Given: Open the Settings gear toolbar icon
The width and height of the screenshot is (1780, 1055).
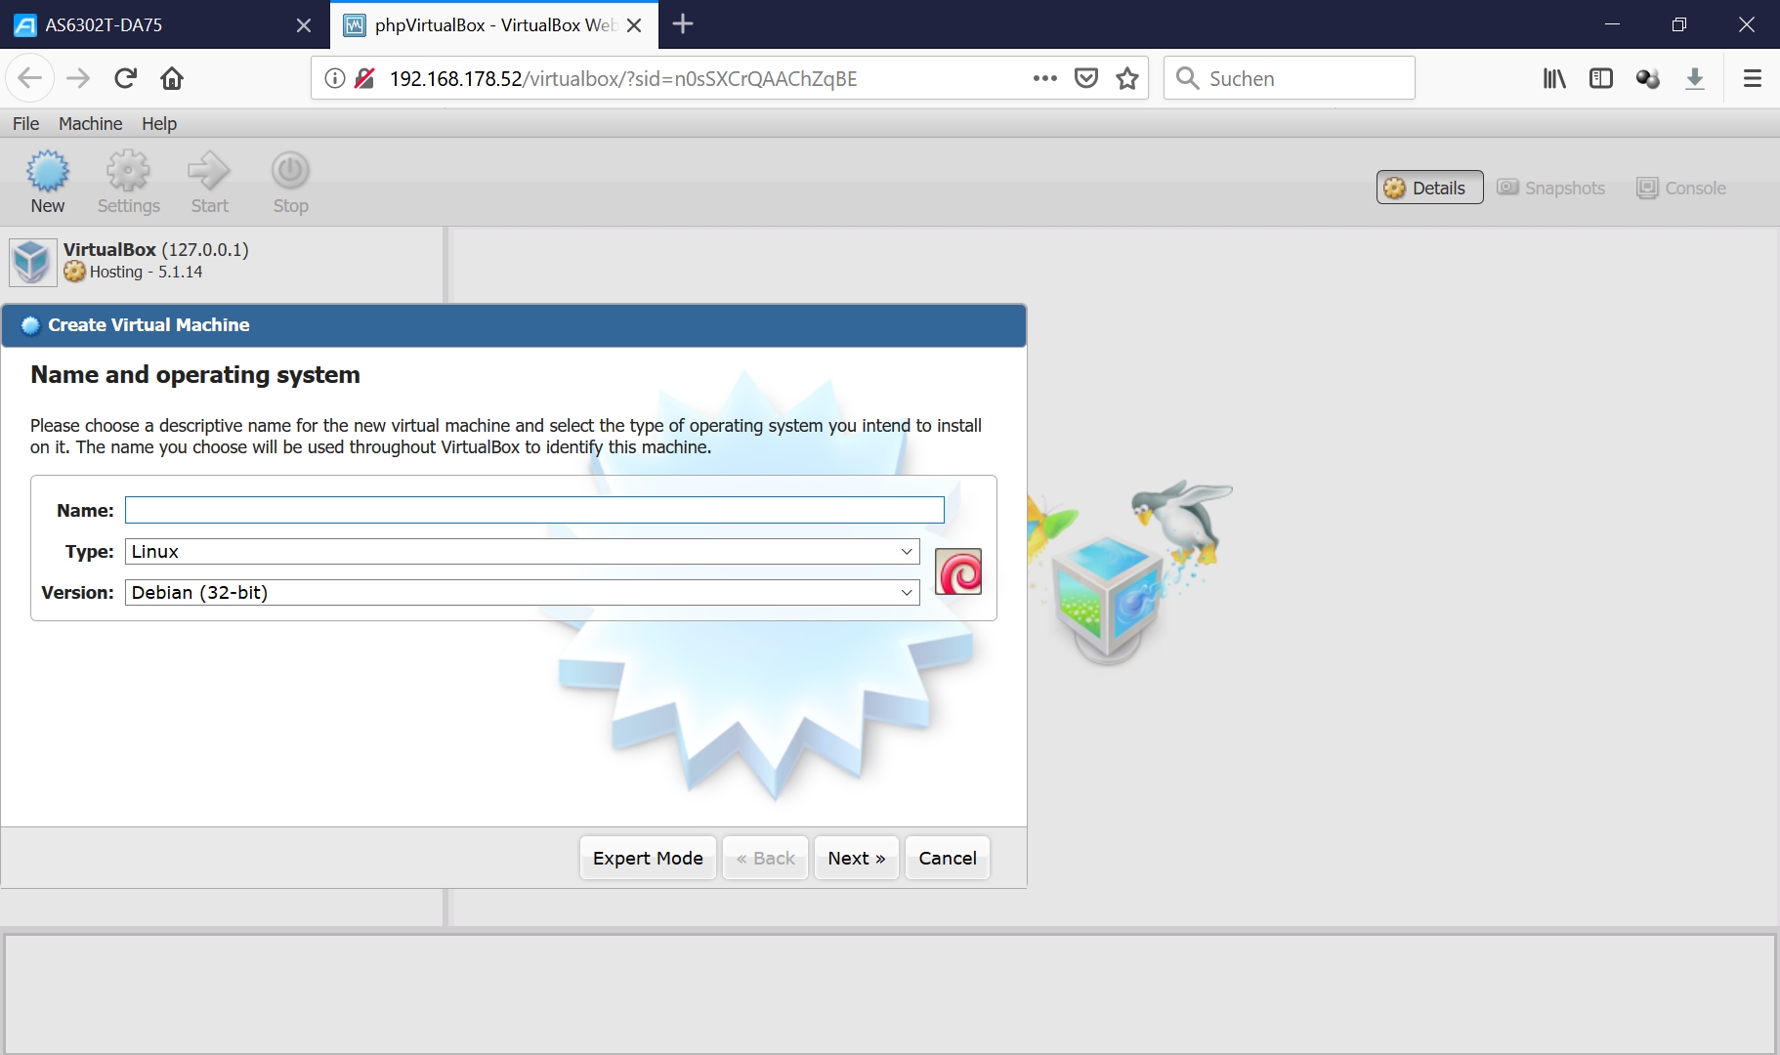Looking at the screenshot, I should point(128,172).
